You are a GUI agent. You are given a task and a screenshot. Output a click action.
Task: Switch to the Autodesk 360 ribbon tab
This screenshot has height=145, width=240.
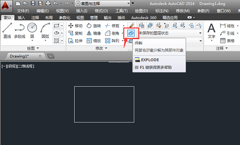coord(144,18)
